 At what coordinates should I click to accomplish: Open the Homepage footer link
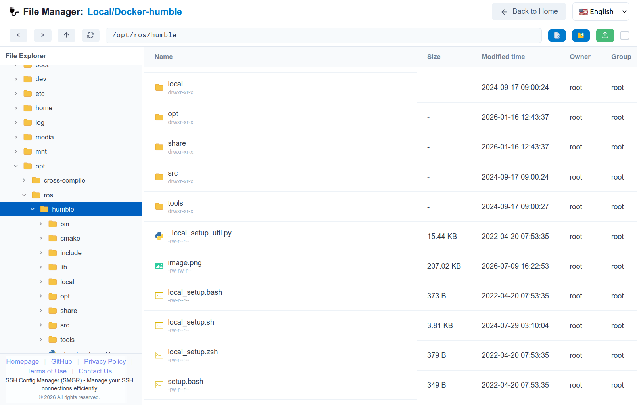tap(23, 361)
